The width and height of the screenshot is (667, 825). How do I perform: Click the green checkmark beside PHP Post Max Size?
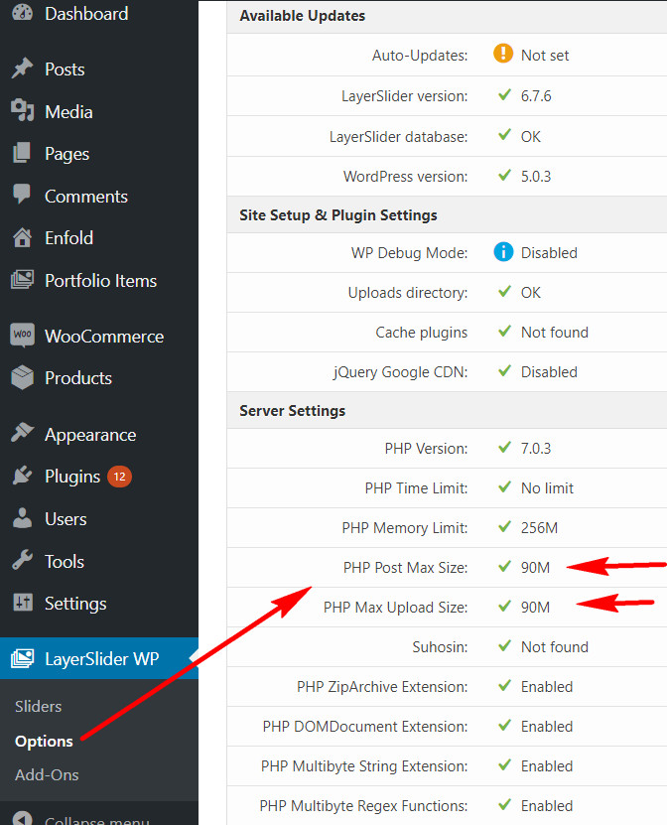click(504, 567)
